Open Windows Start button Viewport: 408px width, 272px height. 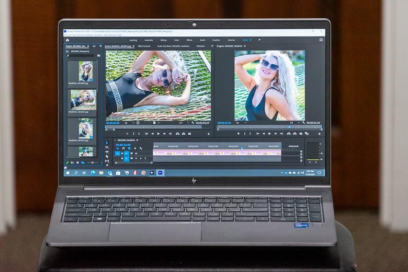click(x=68, y=173)
